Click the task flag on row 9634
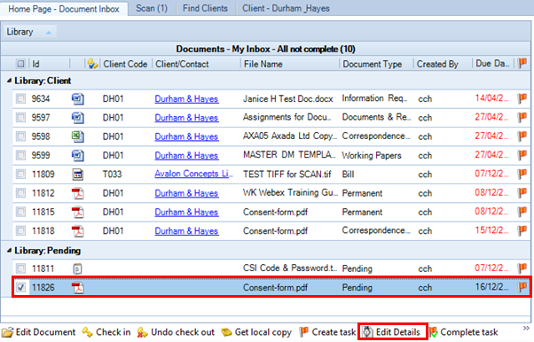 [x=522, y=98]
